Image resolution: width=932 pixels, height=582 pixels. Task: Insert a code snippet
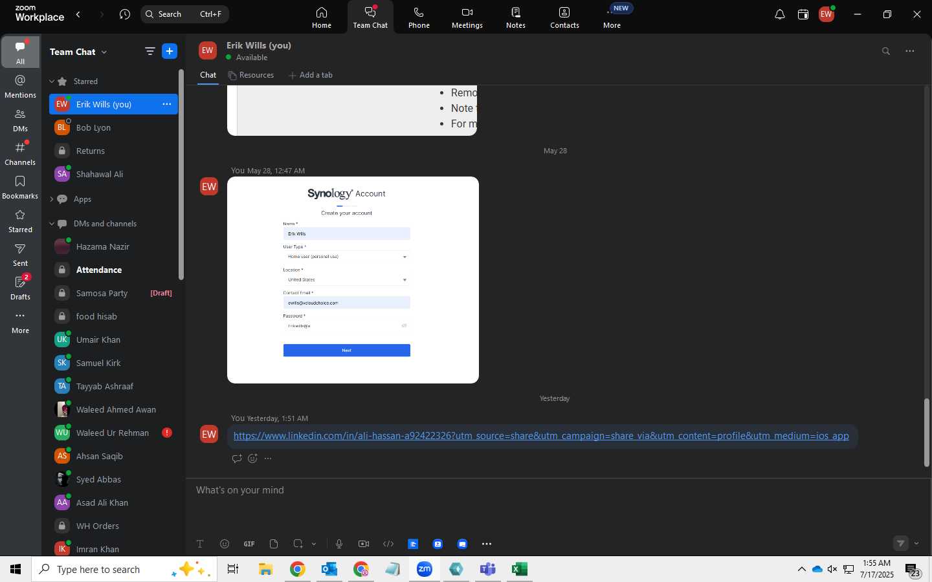pyautogui.click(x=388, y=544)
